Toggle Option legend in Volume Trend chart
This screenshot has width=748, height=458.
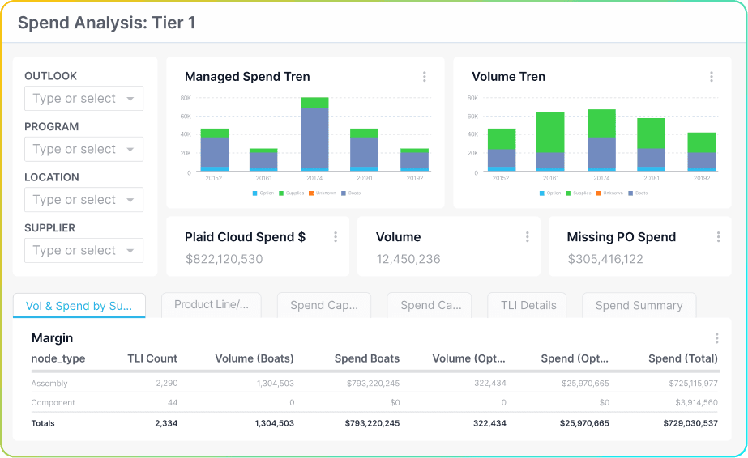pyautogui.click(x=550, y=193)
